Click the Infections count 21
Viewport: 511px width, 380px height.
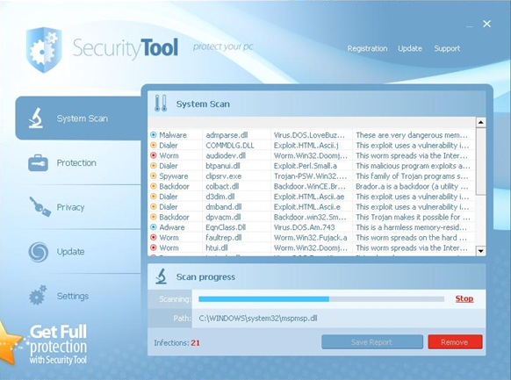pos(195,343)
